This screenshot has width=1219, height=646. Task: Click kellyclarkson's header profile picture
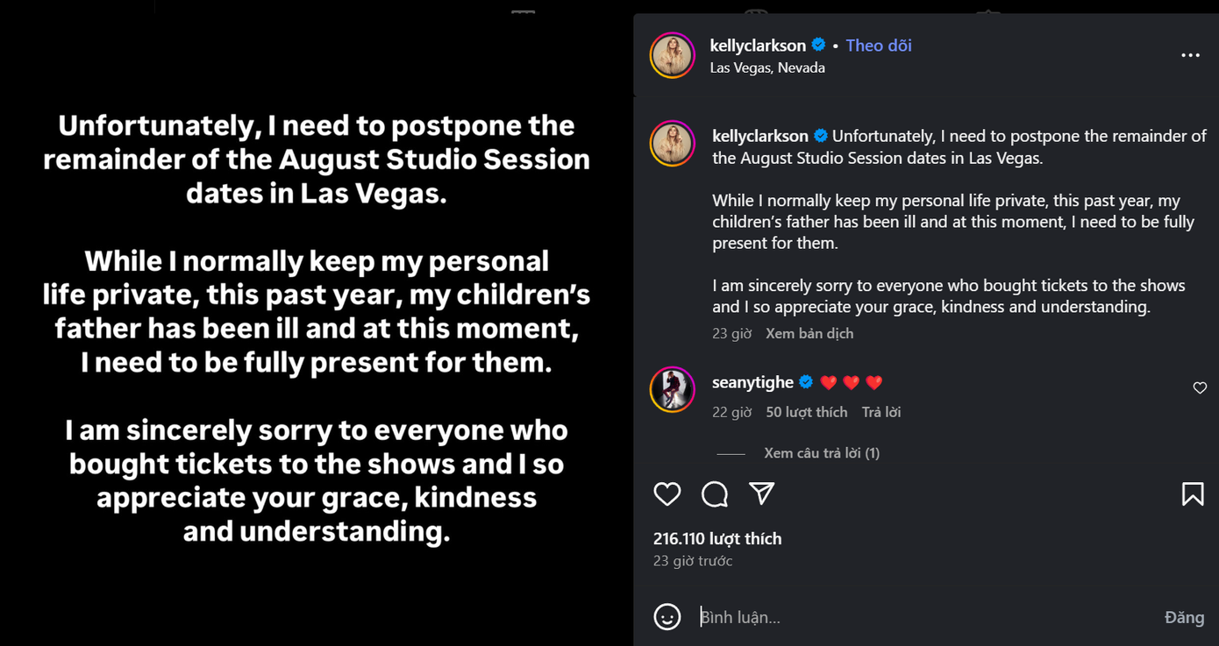click(x=672, y=55)
